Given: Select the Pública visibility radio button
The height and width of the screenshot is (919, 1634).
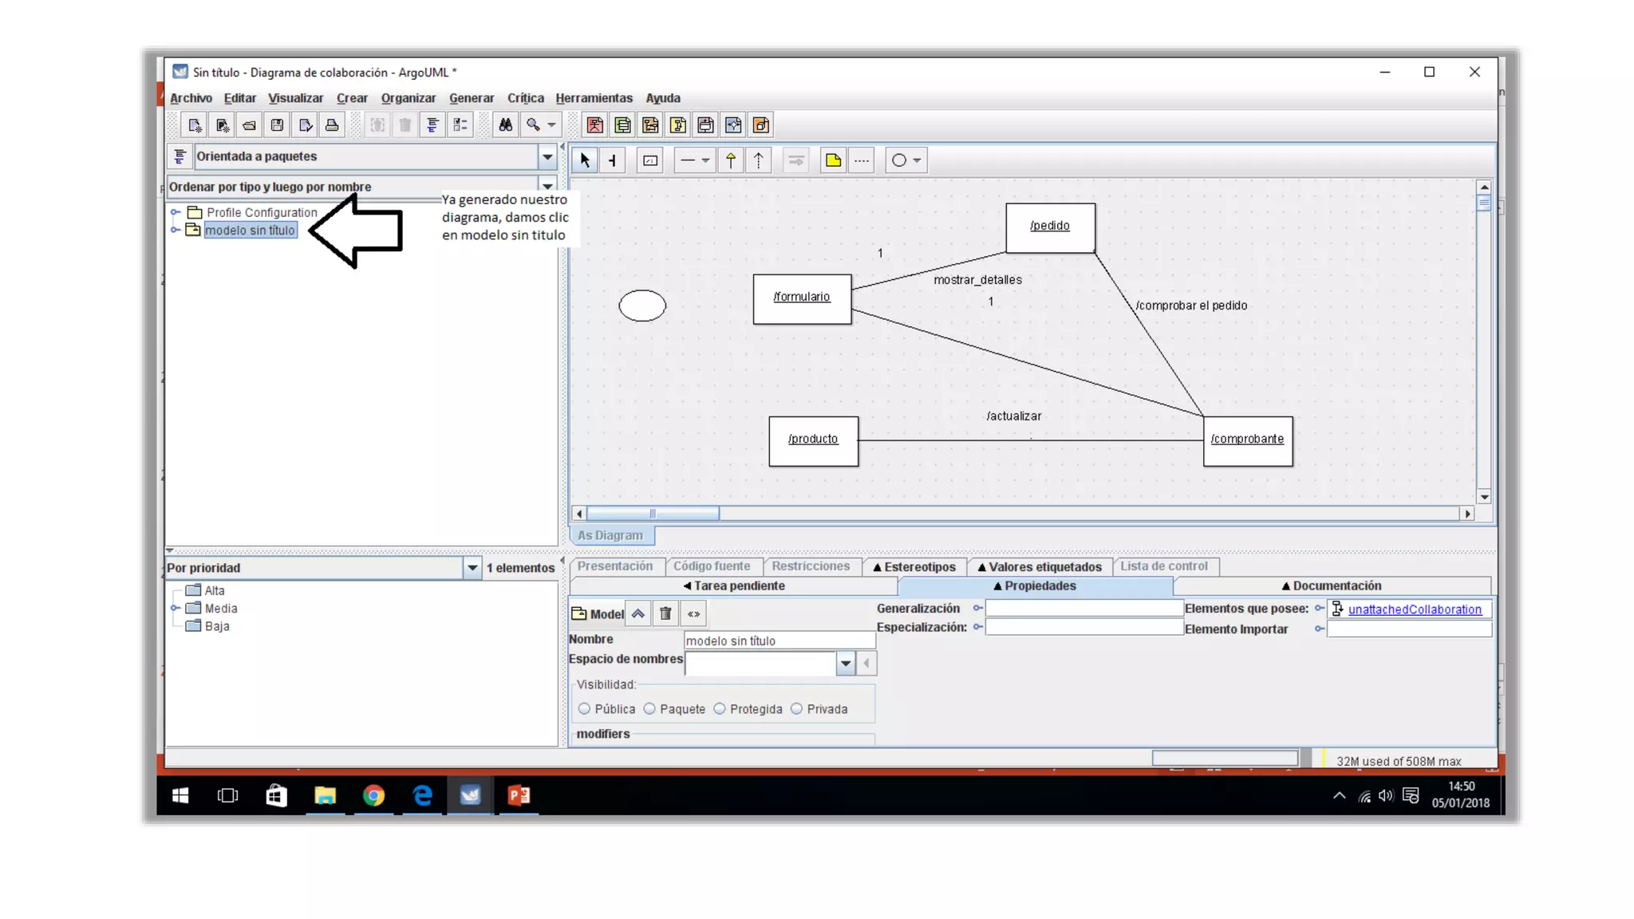Looking at the screenshot, I should point(585,709).
